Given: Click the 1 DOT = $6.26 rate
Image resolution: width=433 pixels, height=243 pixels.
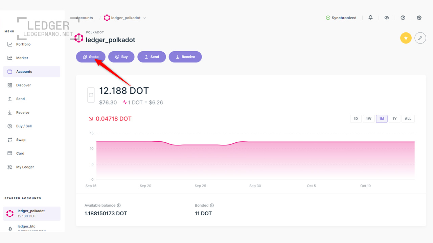Looking at the screenshot, I should (x=145, y=102).
